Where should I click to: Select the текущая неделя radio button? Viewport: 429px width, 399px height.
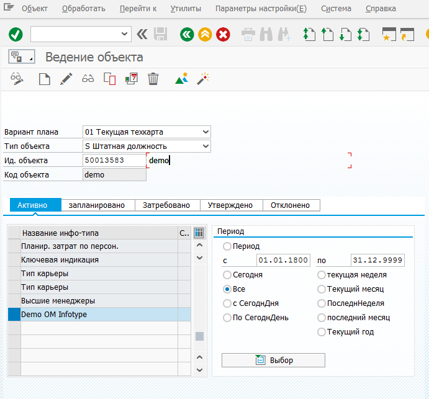coord(321,275)
